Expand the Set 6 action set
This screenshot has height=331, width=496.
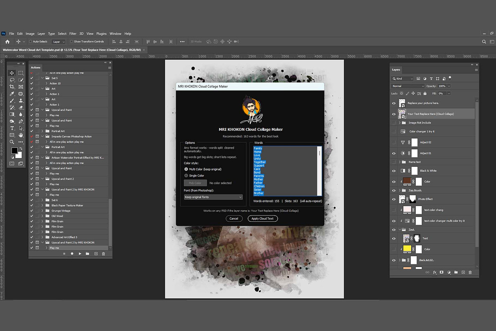tap(42, 200)
